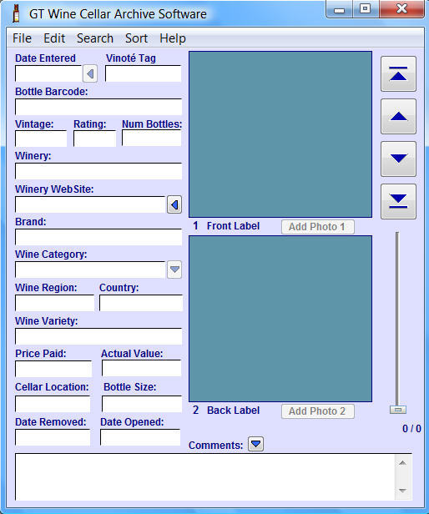Click the arrow beside Winery WebSite

[x=174, y=205]
